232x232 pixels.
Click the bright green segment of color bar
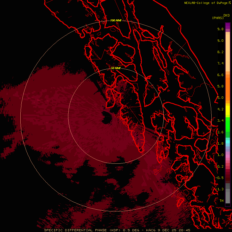(x=228, y=124)
